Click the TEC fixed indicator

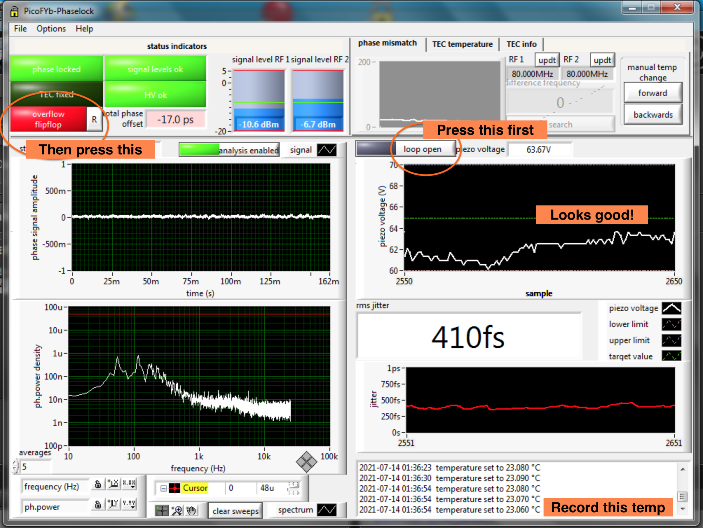pyautogui.click(x=56, y=94)
